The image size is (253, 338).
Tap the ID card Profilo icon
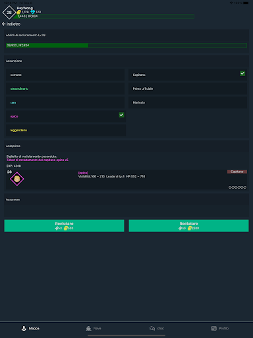(x=213, y=328)
